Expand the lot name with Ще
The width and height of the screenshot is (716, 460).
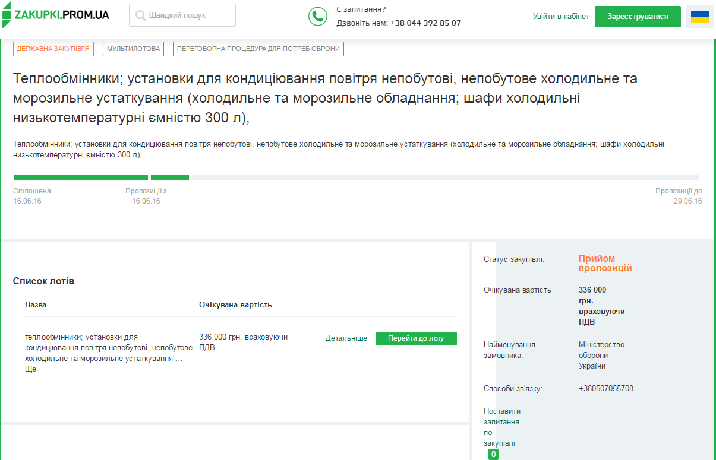pos(30,369)
